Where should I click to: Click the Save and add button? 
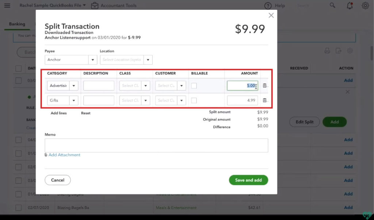click(248, 180)
